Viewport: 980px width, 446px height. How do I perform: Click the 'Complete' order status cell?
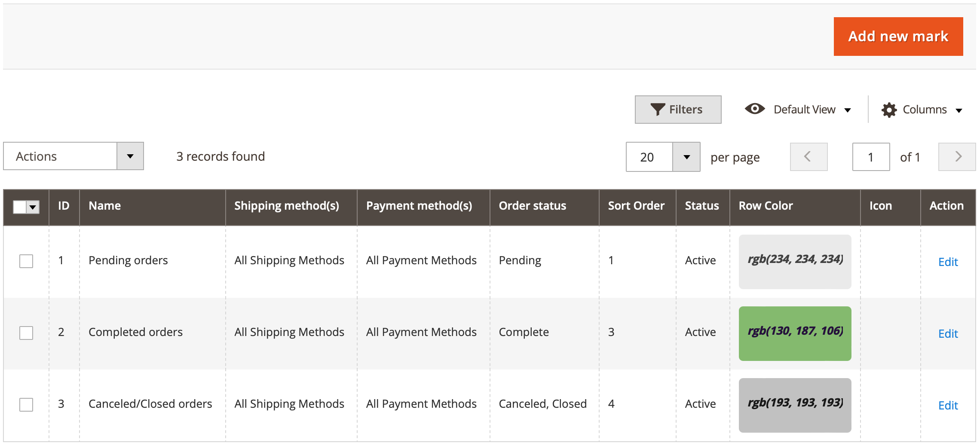pos(545,333)
